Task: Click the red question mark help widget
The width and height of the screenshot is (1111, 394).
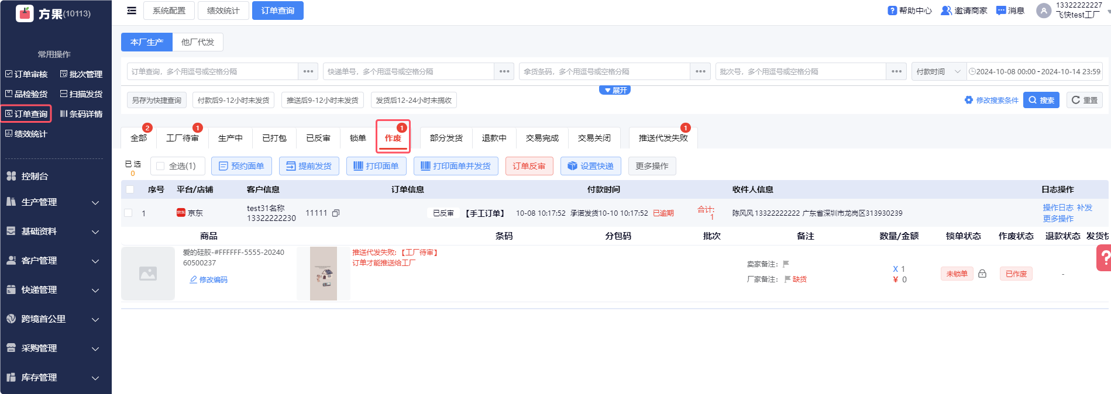Action: [1104, 258]
